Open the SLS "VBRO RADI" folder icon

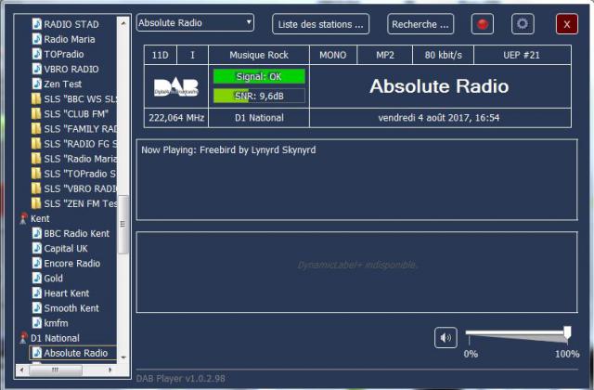36,188
